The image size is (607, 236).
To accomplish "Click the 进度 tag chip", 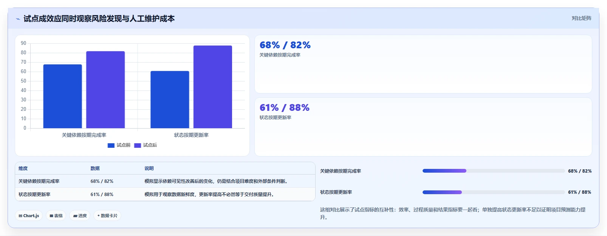I will pos(80,216).
